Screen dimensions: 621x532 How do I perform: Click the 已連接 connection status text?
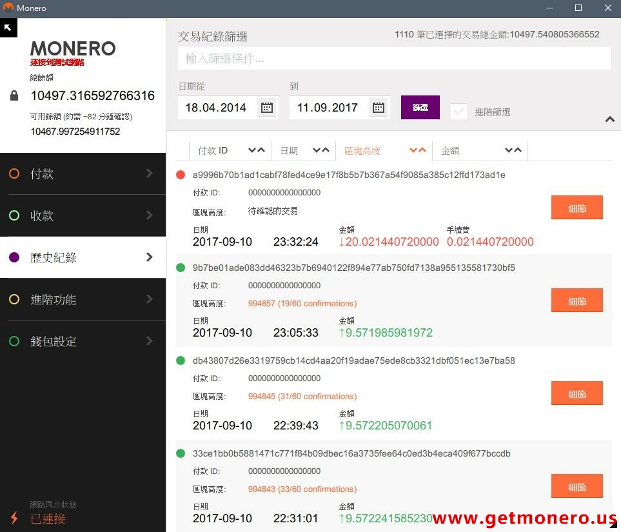tap(48, 518)
